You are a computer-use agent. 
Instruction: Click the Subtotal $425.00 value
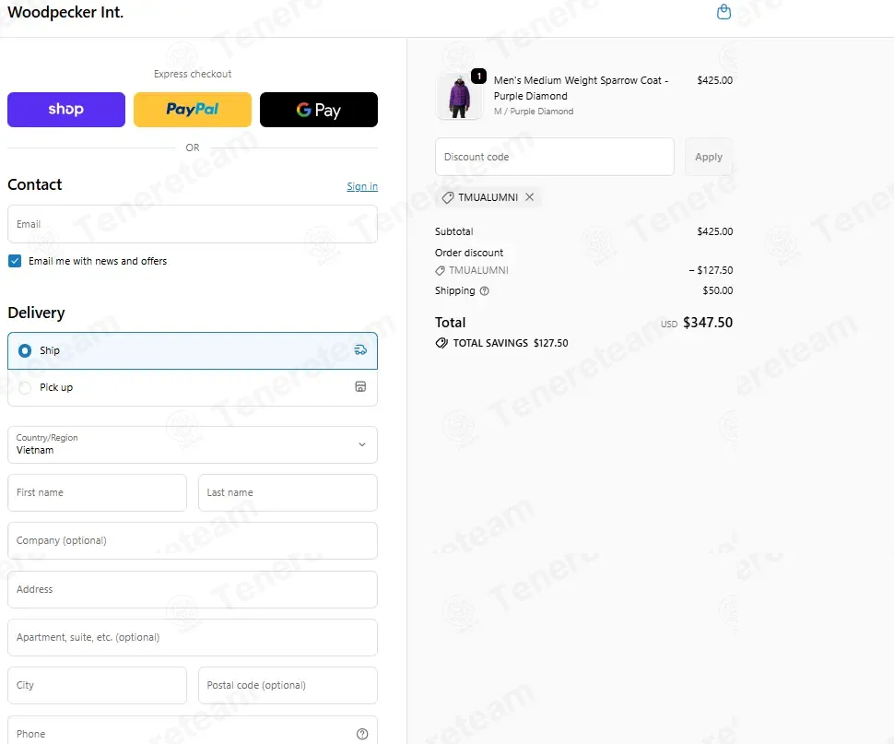click(x=715, y=231)
